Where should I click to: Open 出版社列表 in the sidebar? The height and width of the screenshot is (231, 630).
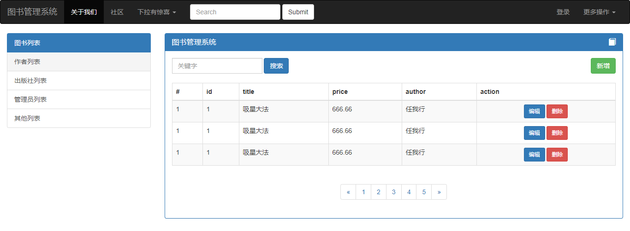(79, 81)
